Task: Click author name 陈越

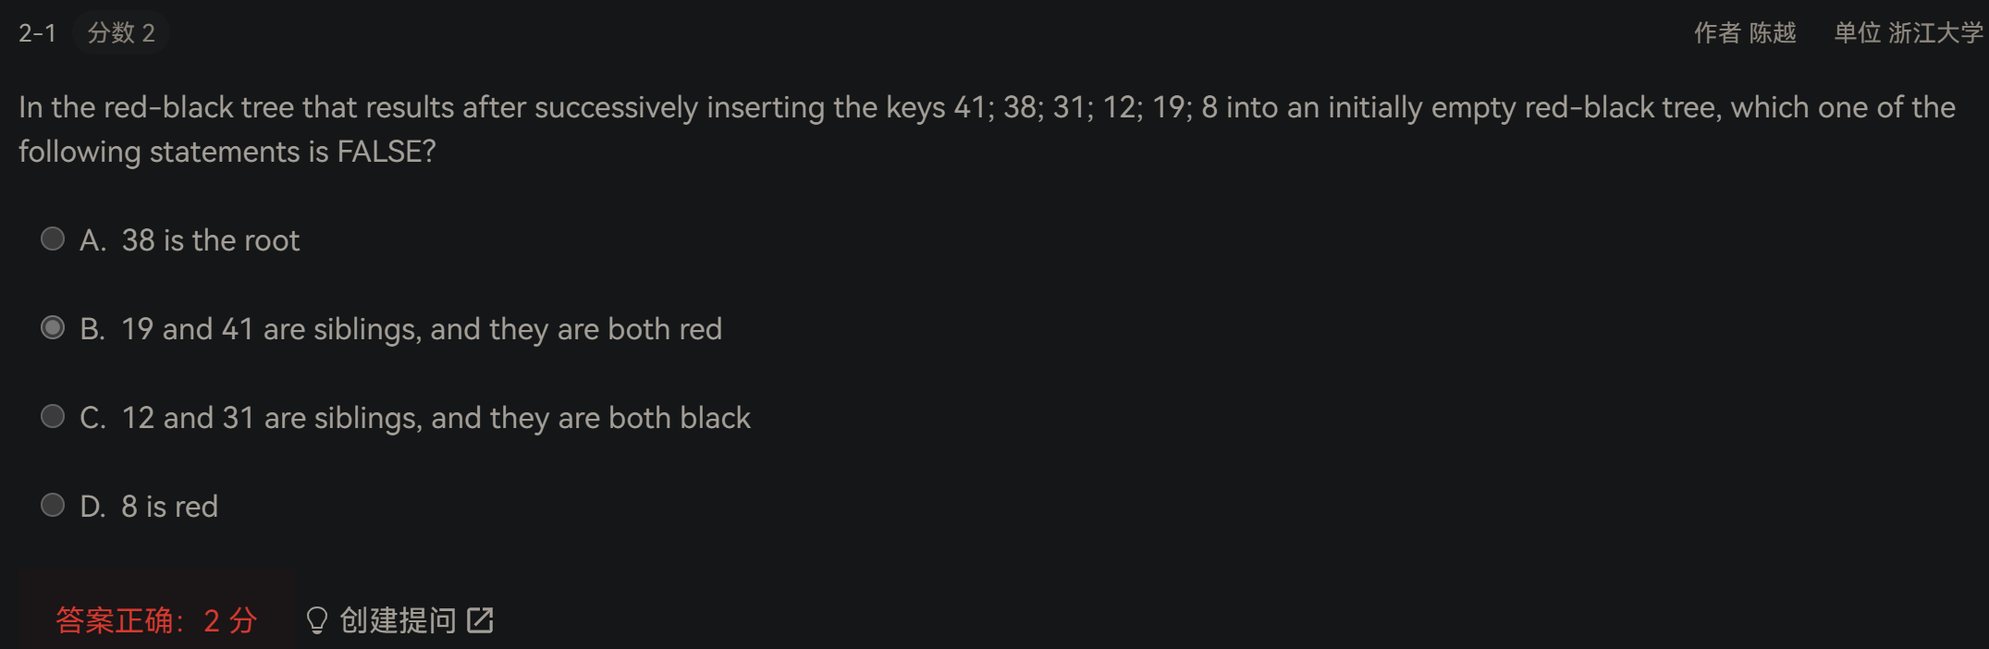Action: pyautogui.click(x=1773, y=33)
